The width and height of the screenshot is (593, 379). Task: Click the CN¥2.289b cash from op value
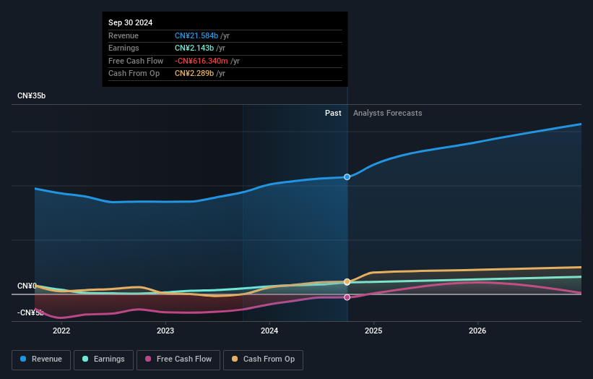point(194,74)
